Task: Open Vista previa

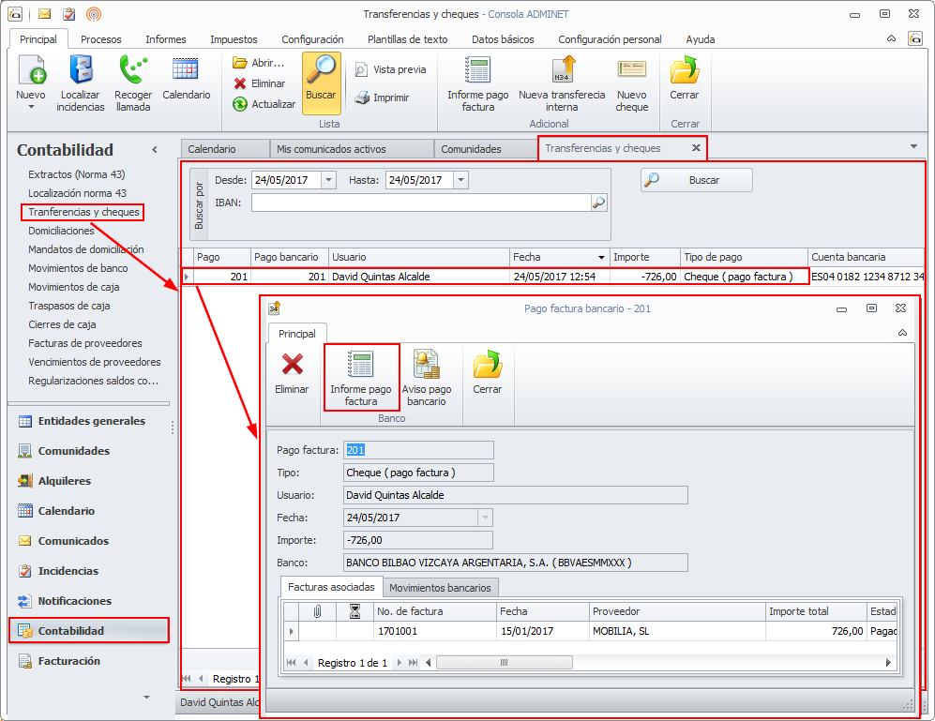Action: (391, 69)
